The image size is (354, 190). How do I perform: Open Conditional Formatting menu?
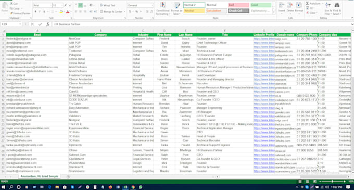coord(163,8)
